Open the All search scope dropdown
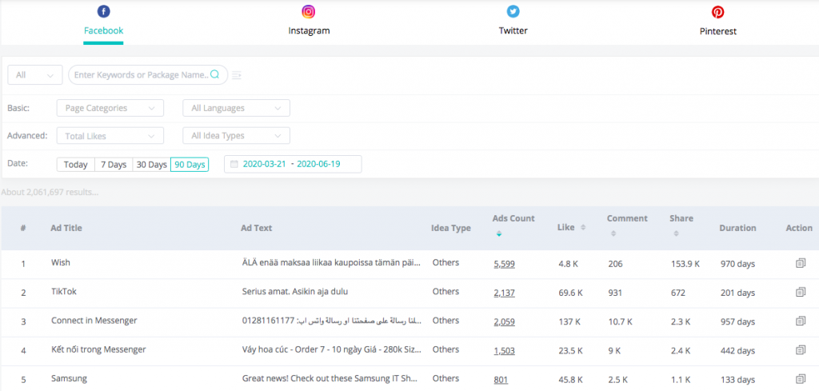Image resolution: width=819 pixels, height=391 pixels. point(35,74)
